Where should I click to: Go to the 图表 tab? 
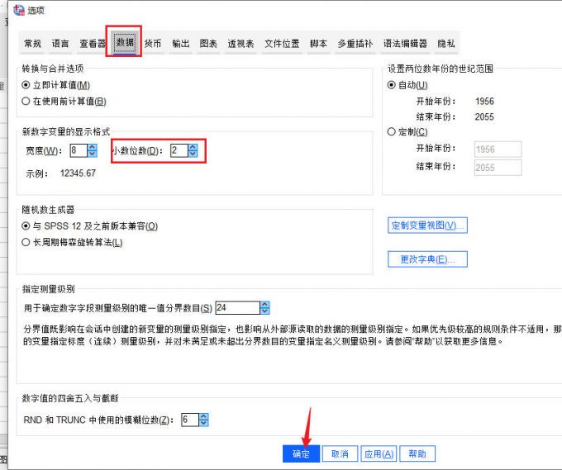click(208, 44)
